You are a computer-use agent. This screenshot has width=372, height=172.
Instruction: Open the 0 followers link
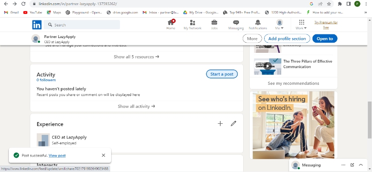click(x=46, y=80)
